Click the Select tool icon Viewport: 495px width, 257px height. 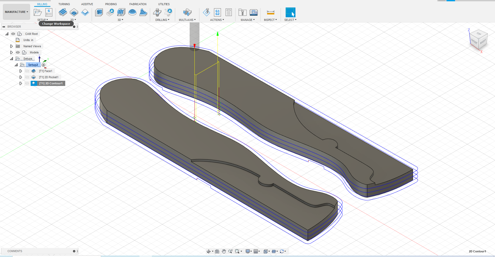pyautogui.click(x=290, y=12)
